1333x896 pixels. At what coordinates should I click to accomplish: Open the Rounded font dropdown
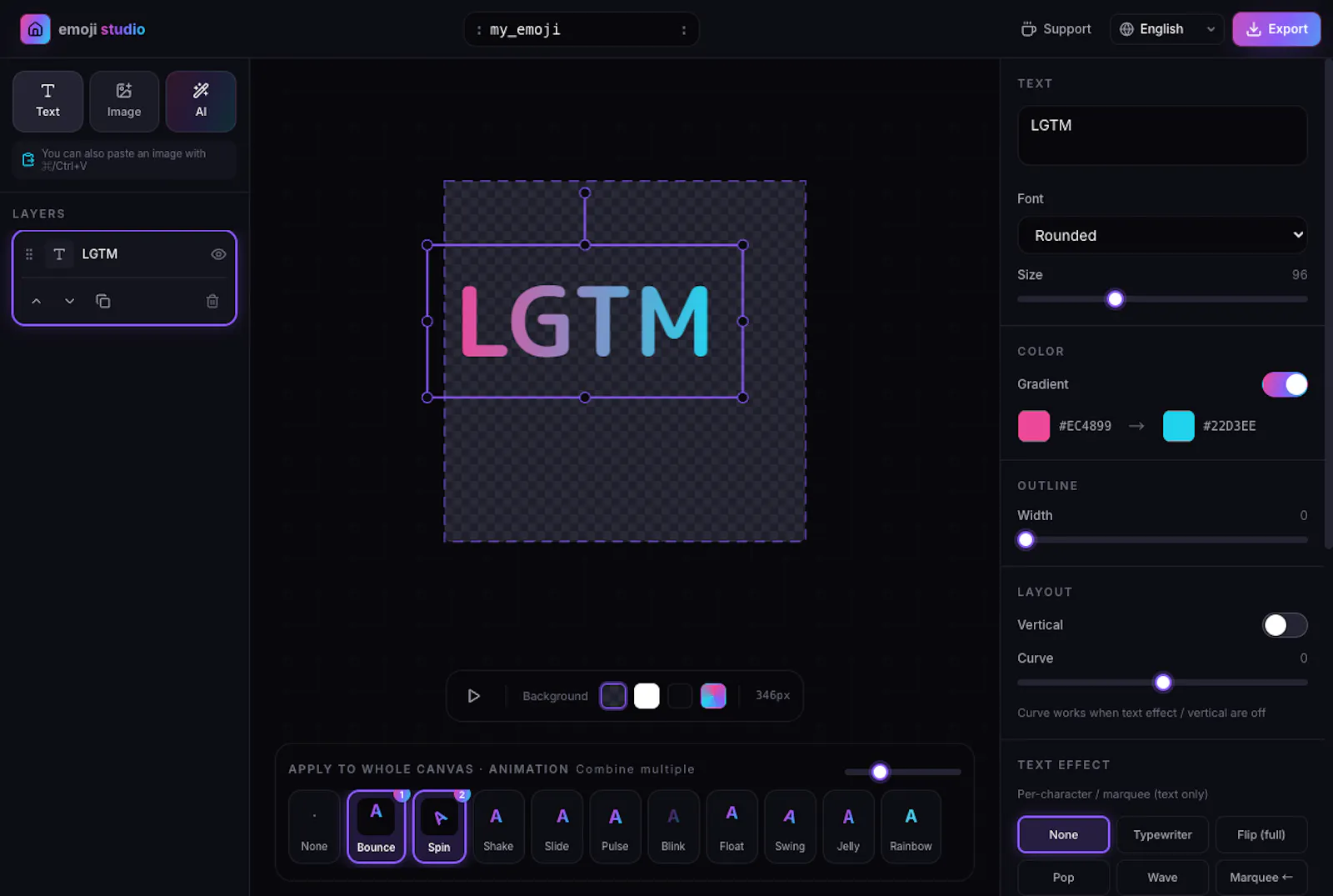(x=1162, y=235)
